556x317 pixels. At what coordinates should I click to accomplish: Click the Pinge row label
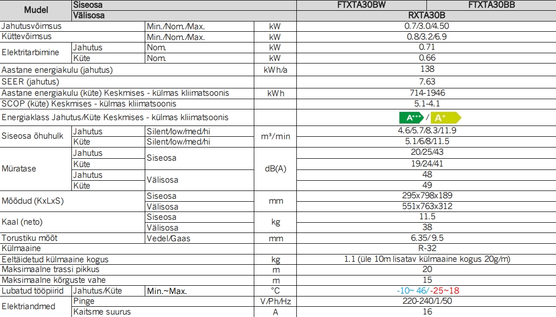(x=84, y=301)
